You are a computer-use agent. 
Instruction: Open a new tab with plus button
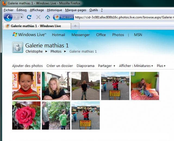tap(75, 26)
